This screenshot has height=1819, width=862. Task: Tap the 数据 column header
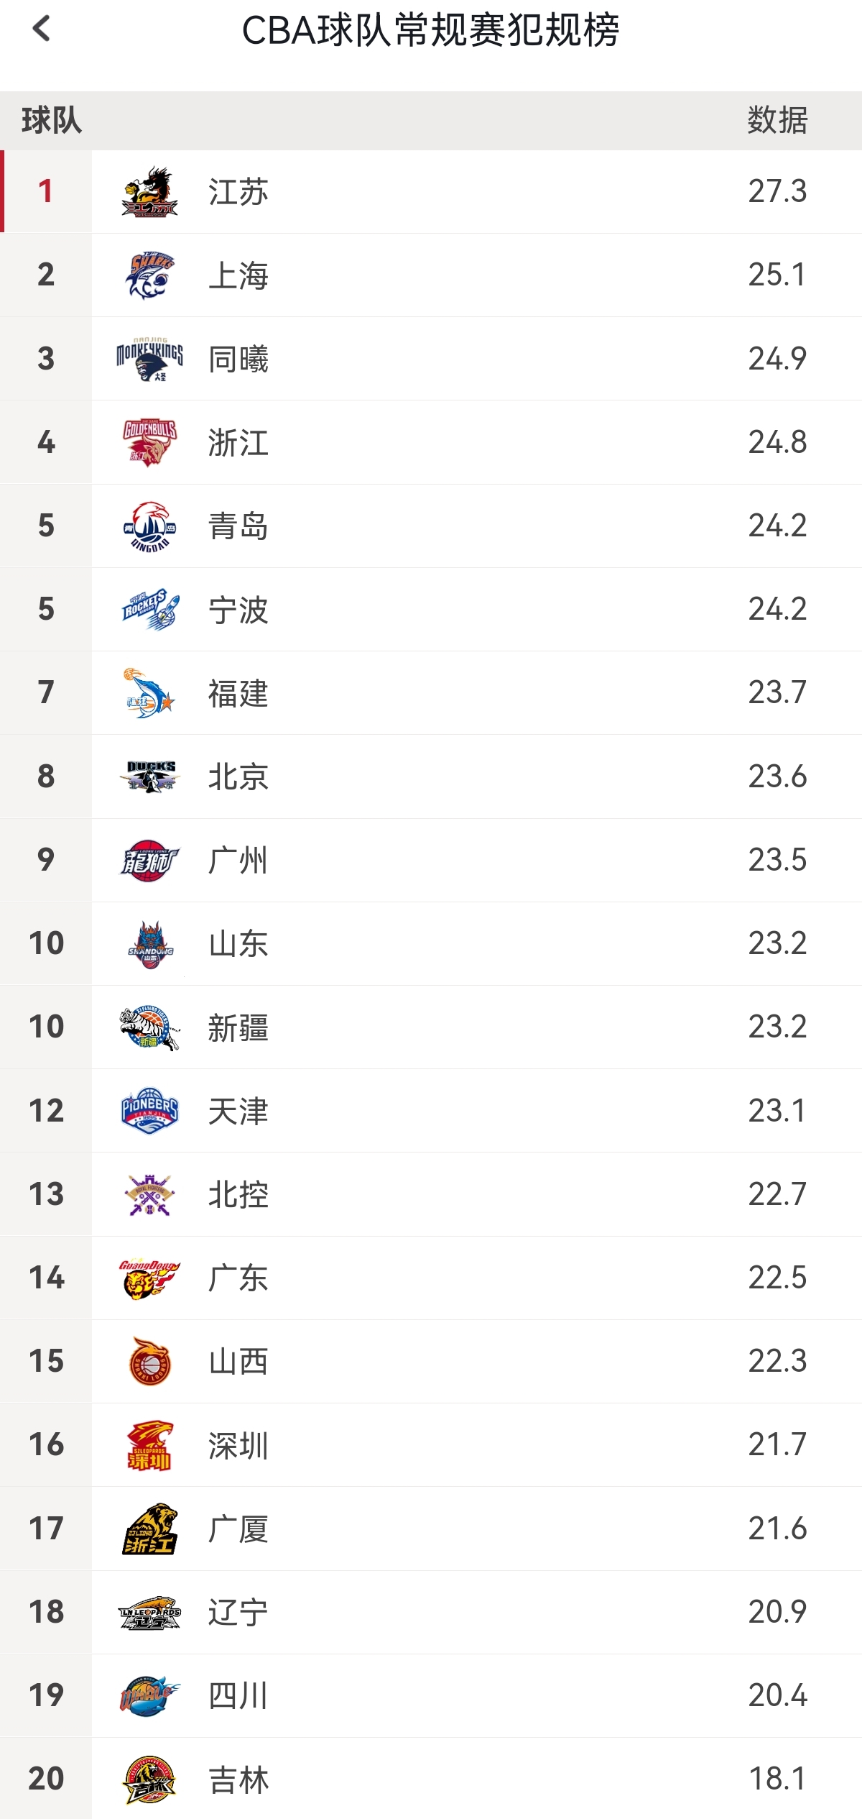(777, 120)
